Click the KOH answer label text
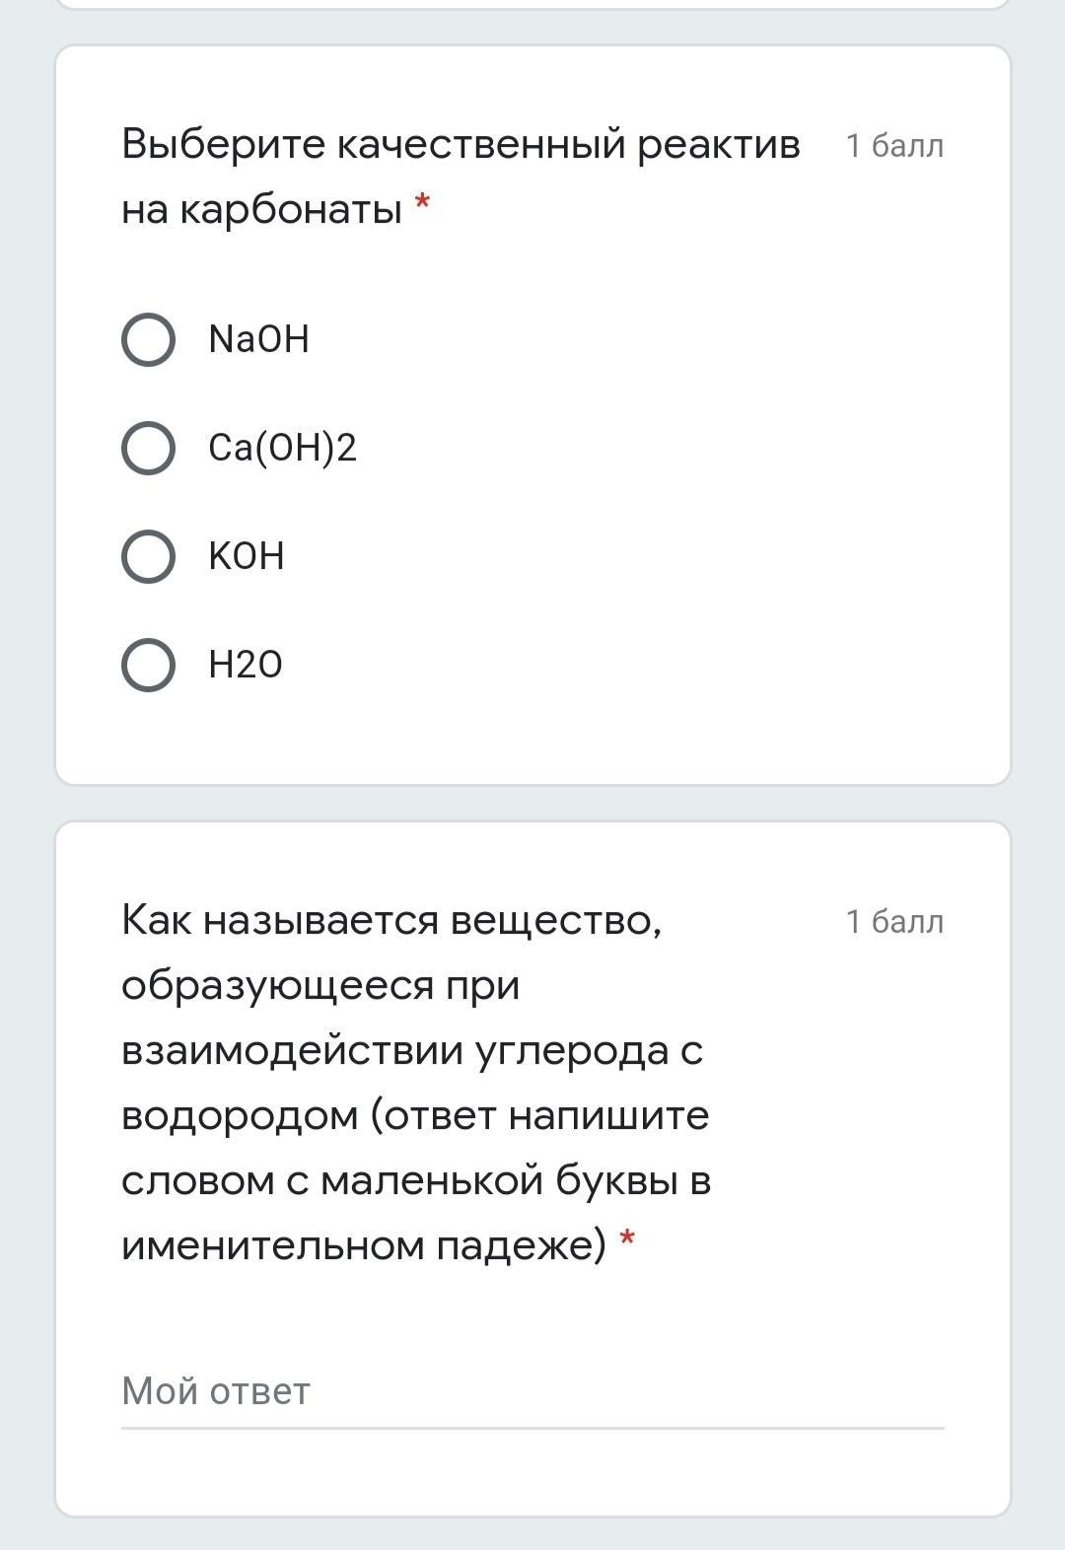1065x1550 pixels. coord(247,557)
